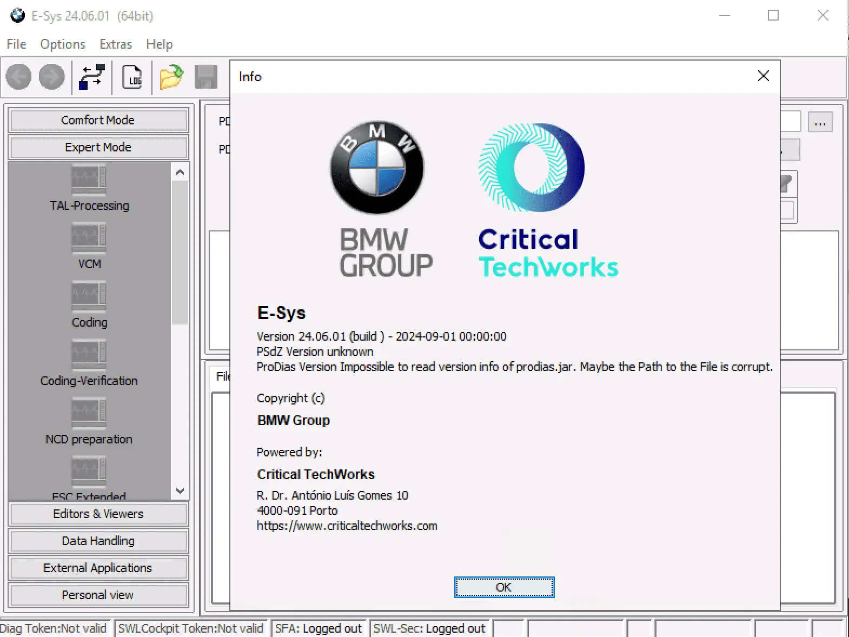Click the 'SWL-Sec: Logged out' status entry
The height and width of the screenshot is (637, 849).
coord(430,628)
